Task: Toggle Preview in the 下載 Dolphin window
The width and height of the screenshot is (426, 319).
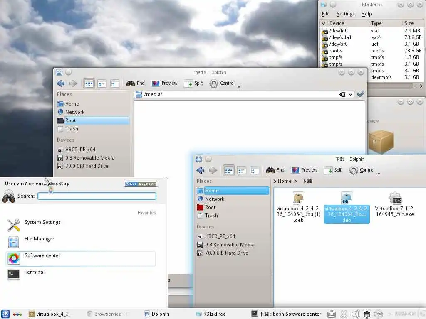Action: 304,170
